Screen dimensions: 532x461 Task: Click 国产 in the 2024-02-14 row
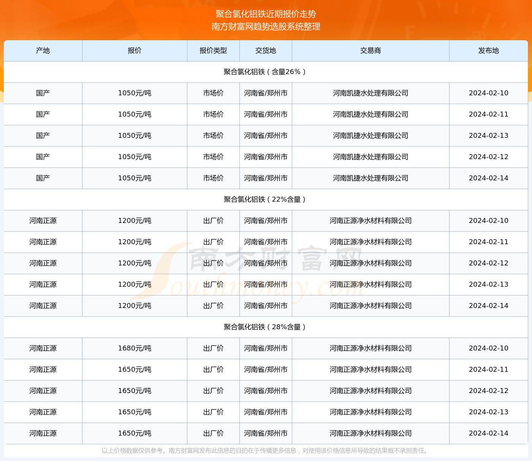tap(43, 178)
